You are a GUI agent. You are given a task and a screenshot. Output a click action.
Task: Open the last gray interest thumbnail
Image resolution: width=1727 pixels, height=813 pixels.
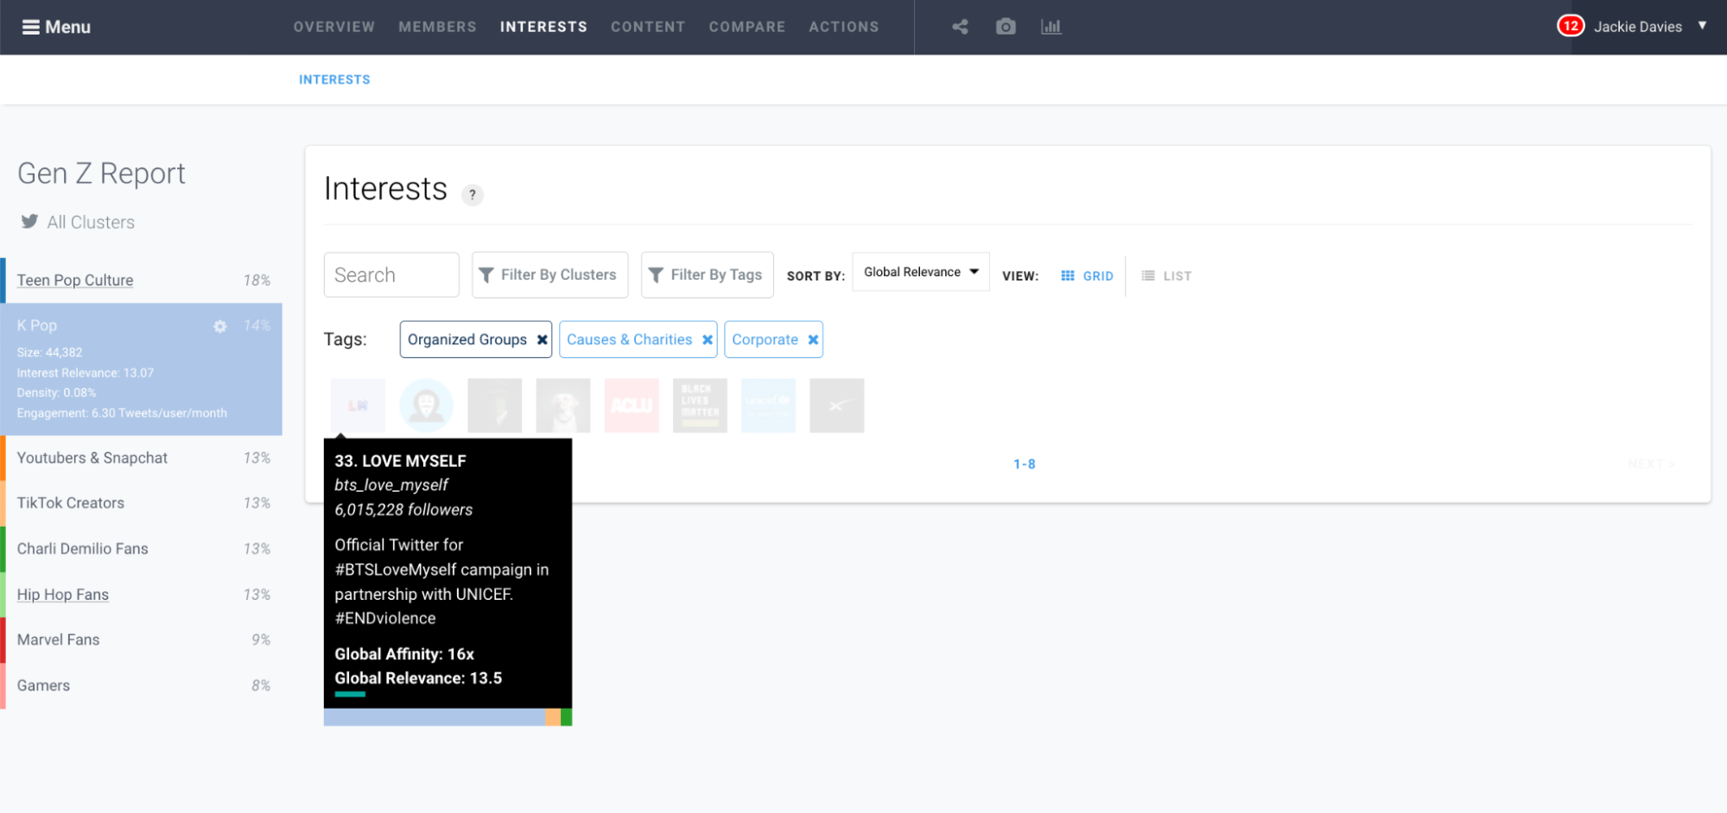pyautogui.click(x=836, y=406)
